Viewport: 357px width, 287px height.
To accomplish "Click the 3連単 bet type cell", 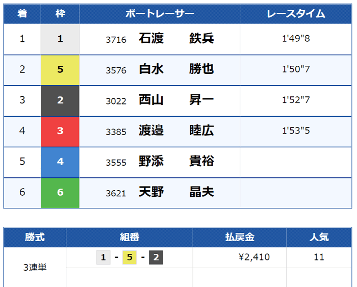I will [x=35, y=267].
